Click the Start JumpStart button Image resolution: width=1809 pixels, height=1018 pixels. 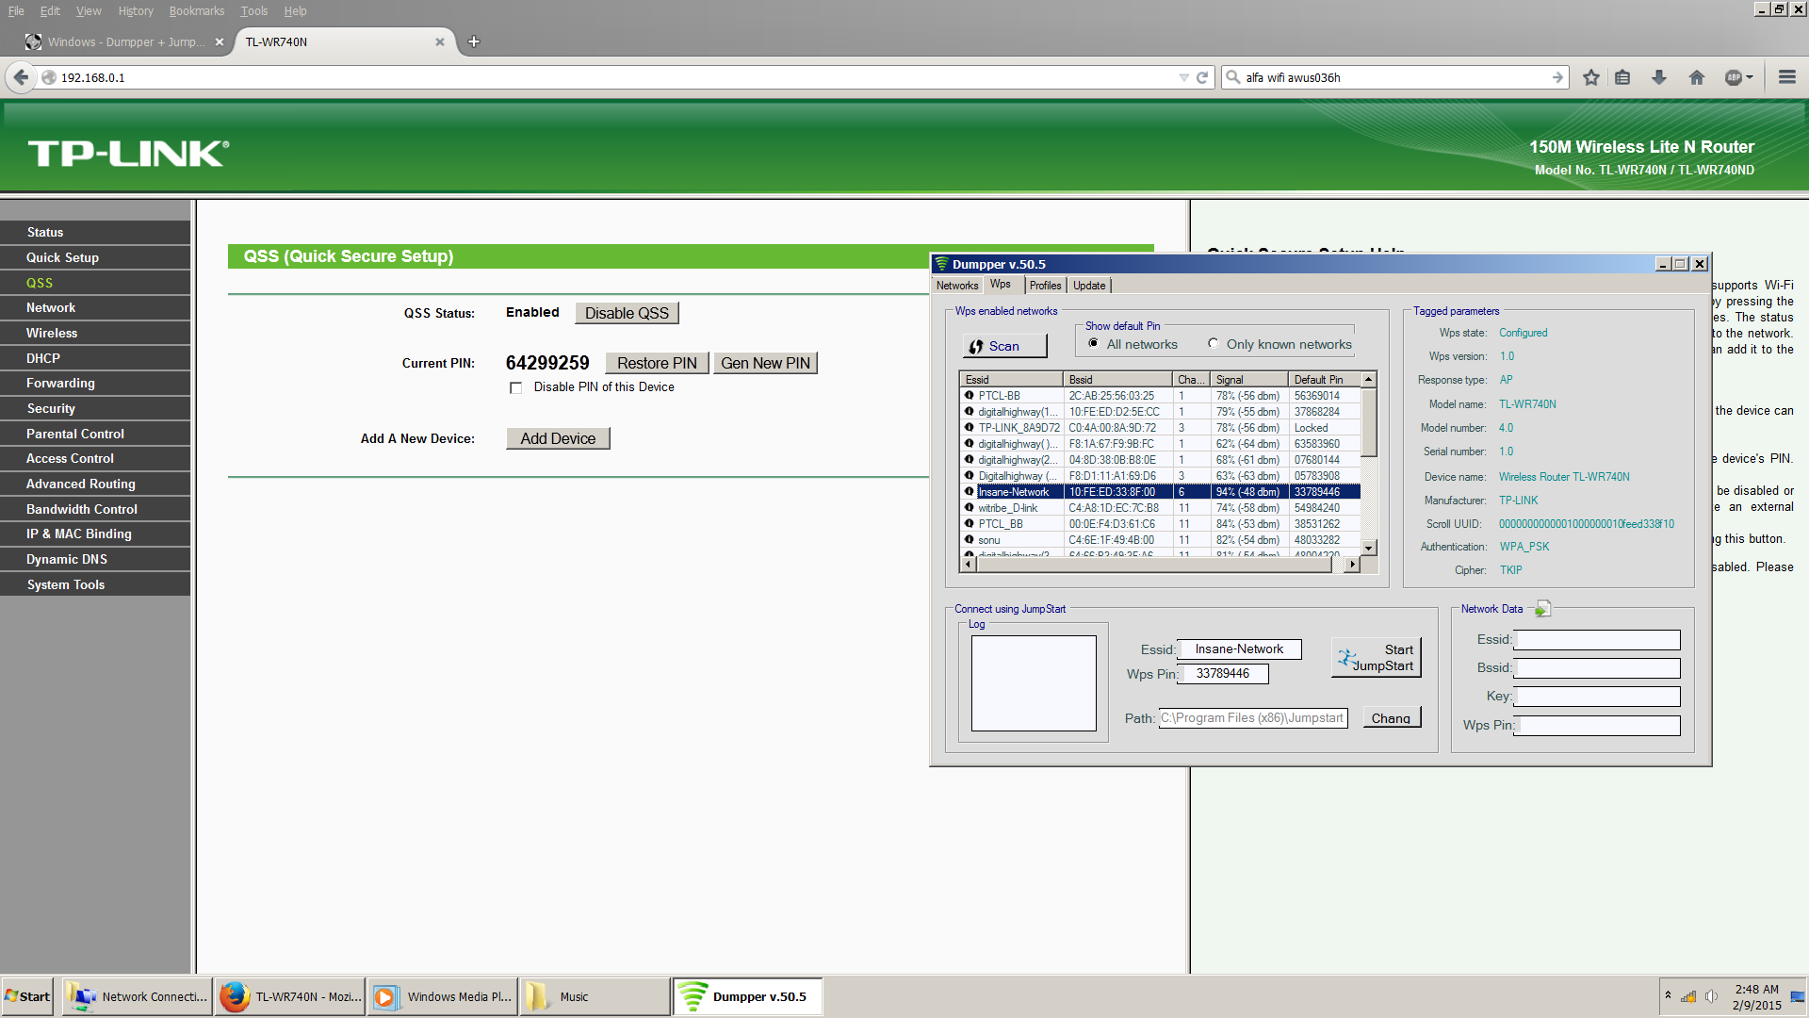tap(1376, 657)
